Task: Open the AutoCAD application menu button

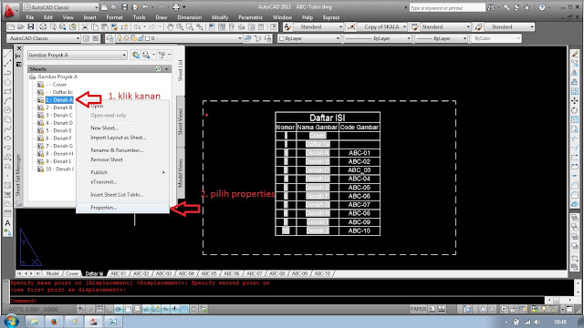Action: [x=9, y=10]
